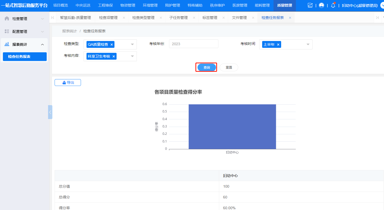This screenshot has width=384, height=210.
Task: Switch to the 智慧后勤-质量管理 tab
Action: point(75,18)
